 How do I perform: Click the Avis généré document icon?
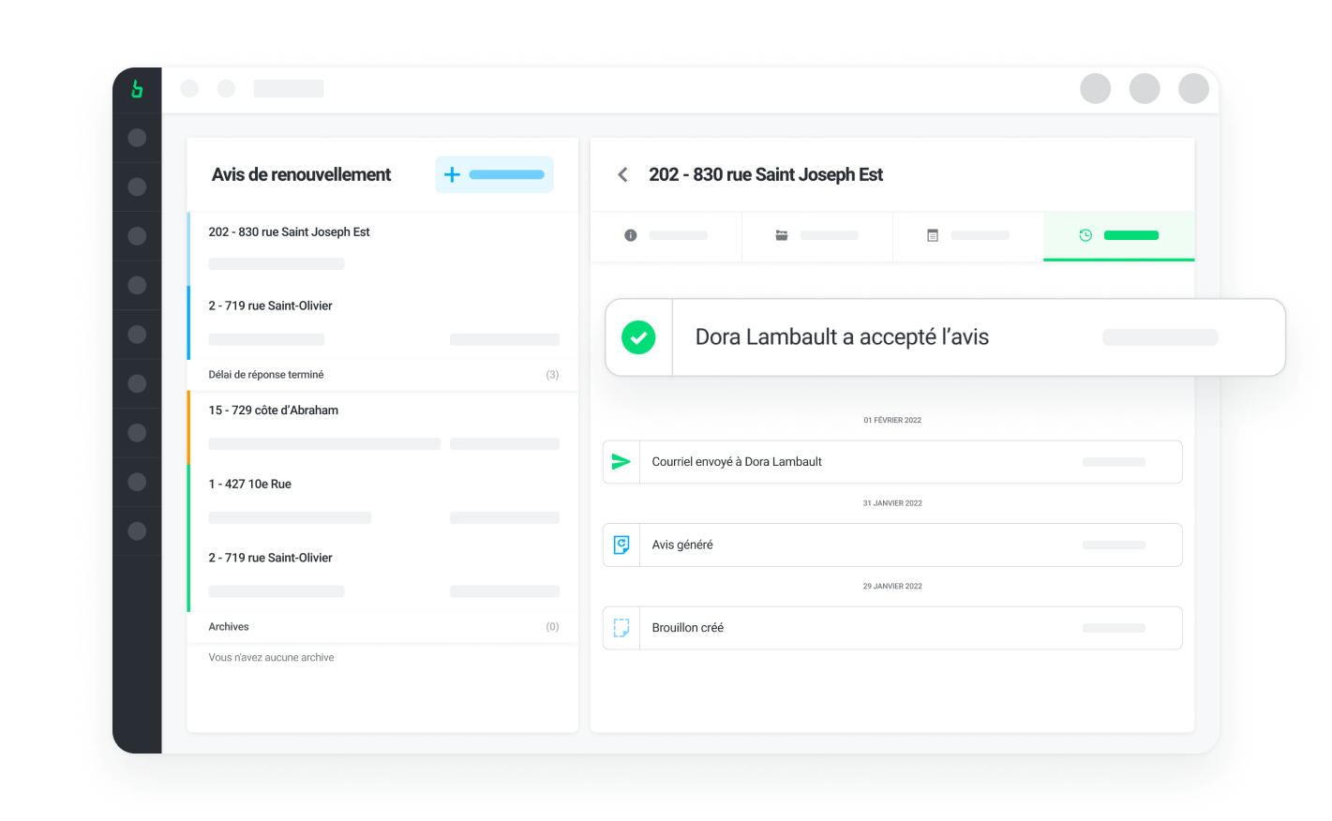click(621, 545)
